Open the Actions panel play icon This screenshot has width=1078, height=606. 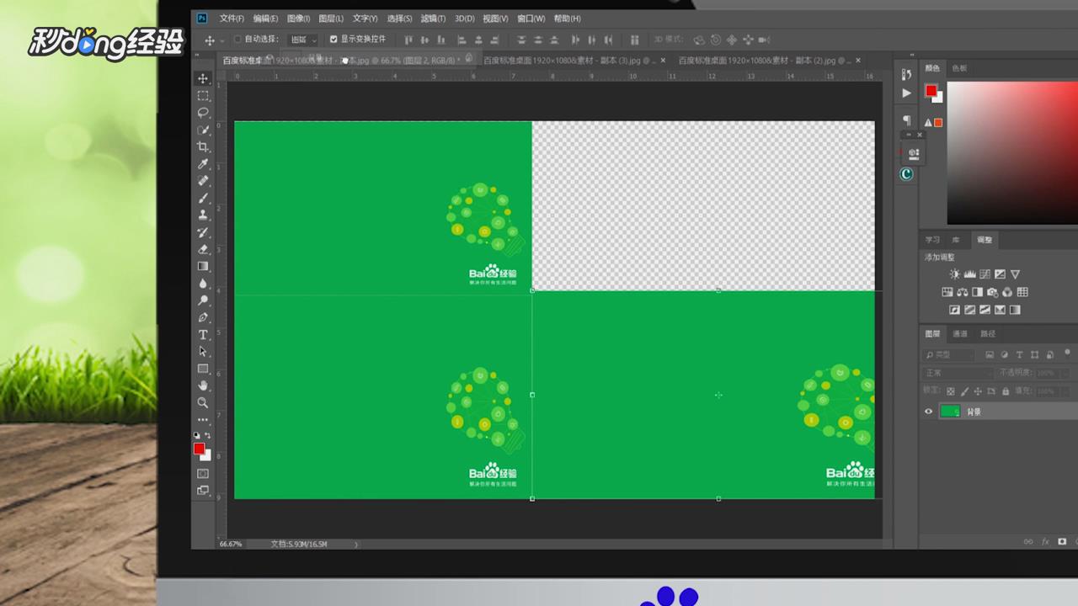pyautogui.click(x=906, y=93)
